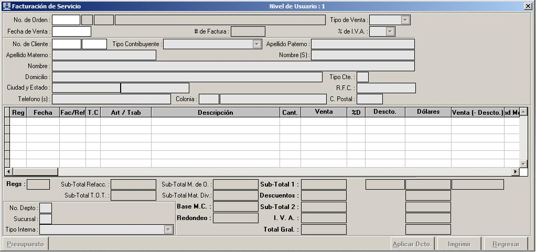Click the horizontal scrollbar right arrow
Screen dimensions: 536x252
(515, 172)
